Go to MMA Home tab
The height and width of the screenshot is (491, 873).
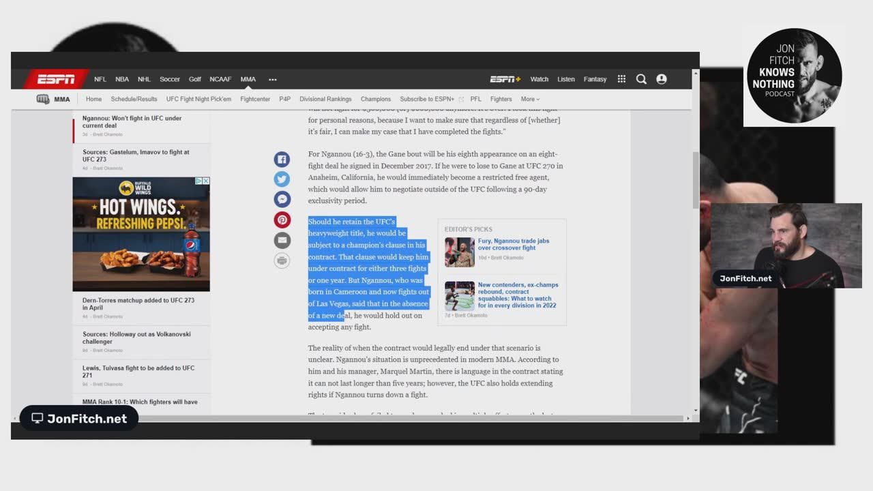(x=93, y=99)
